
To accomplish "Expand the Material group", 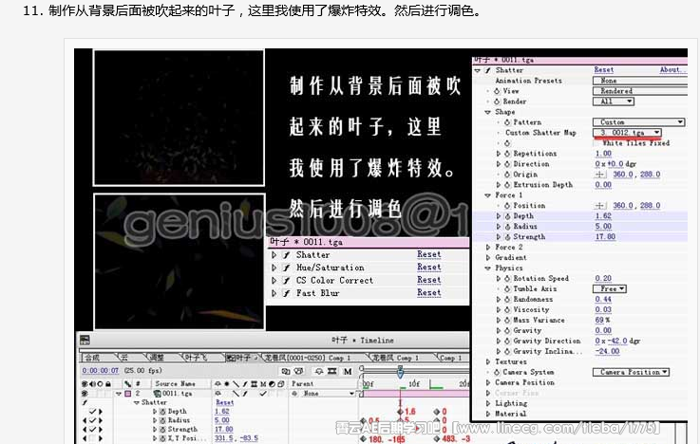I will pos(488,414).
